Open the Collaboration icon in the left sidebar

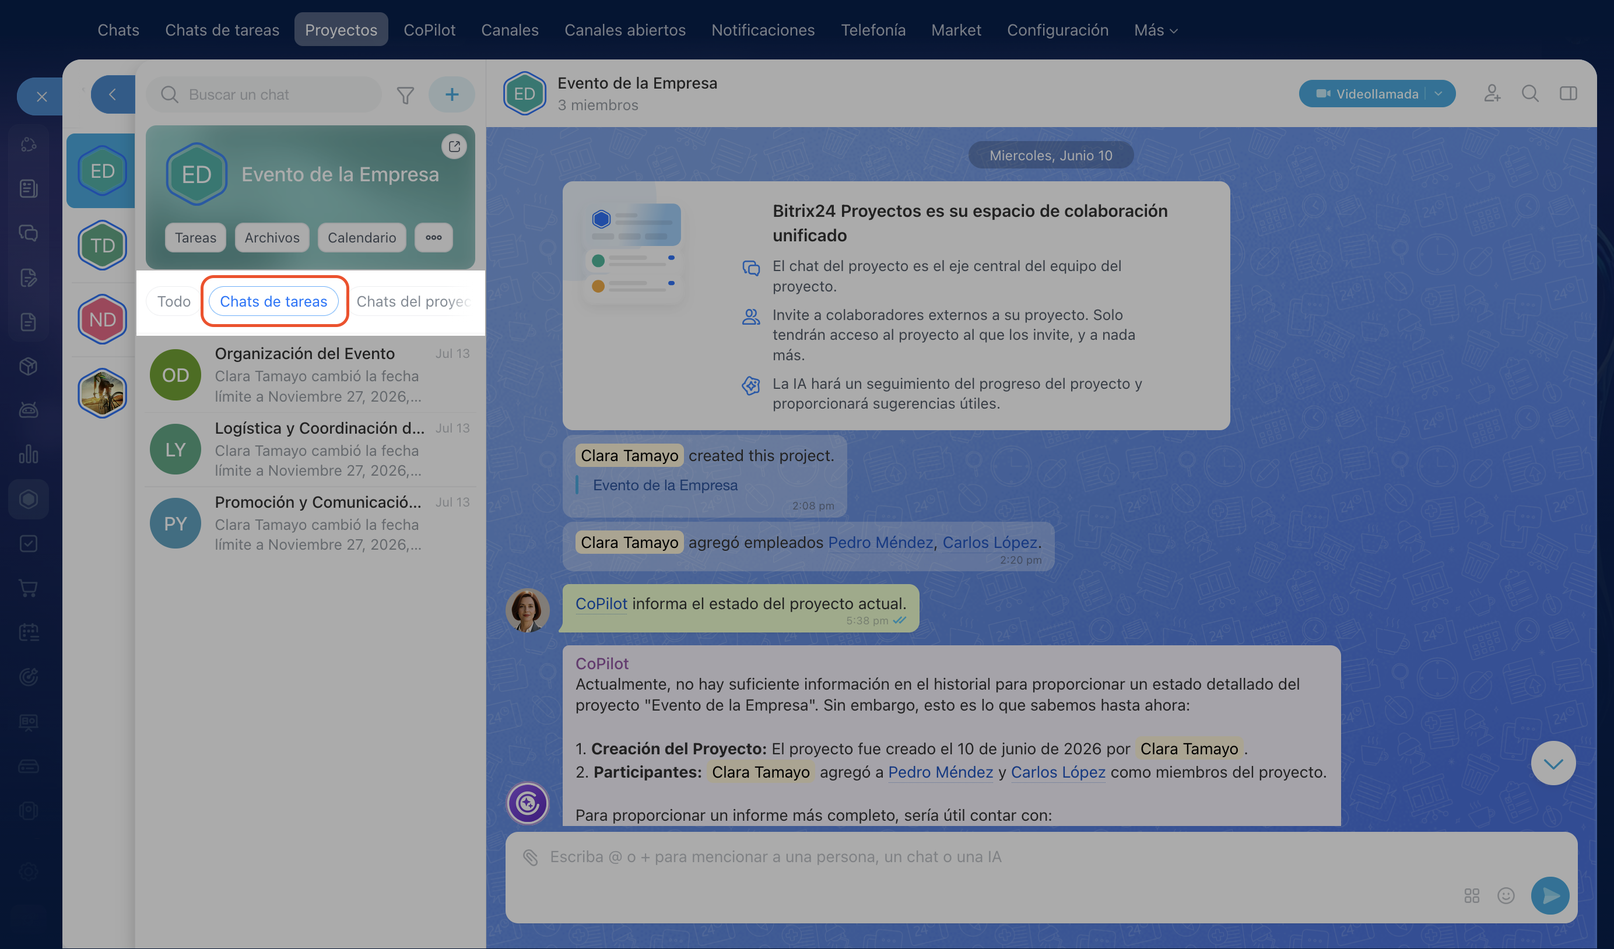(28, 145)
